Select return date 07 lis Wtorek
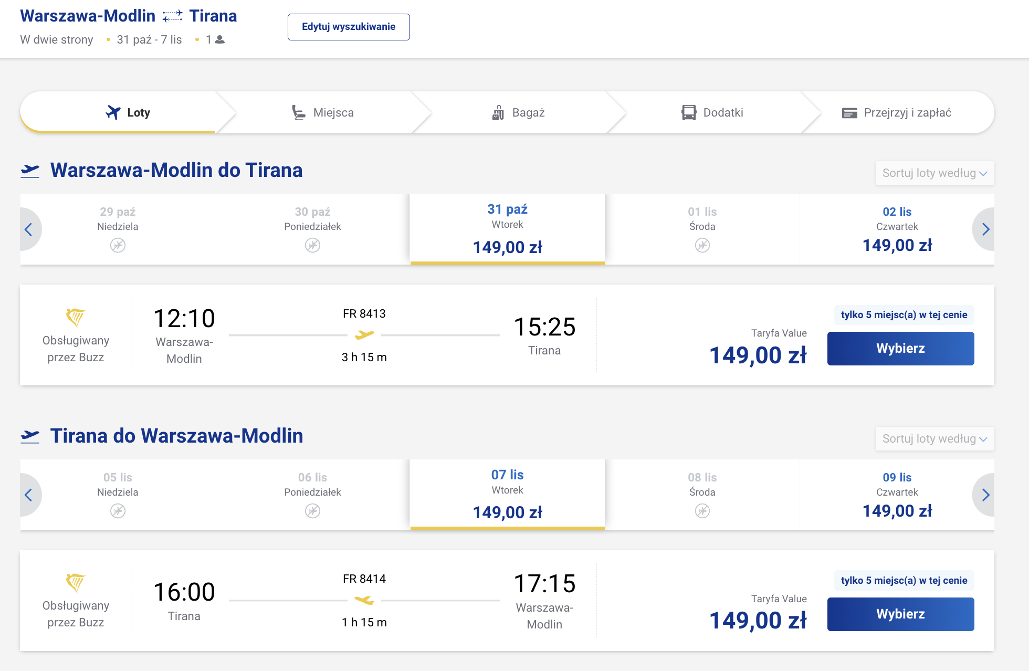This screenshot has width=1029, height=671. (x=507, y=495)
